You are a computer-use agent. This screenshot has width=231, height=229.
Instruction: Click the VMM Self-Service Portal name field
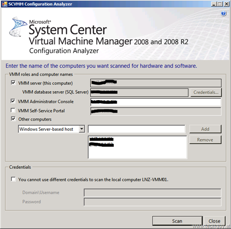(156, 111)
